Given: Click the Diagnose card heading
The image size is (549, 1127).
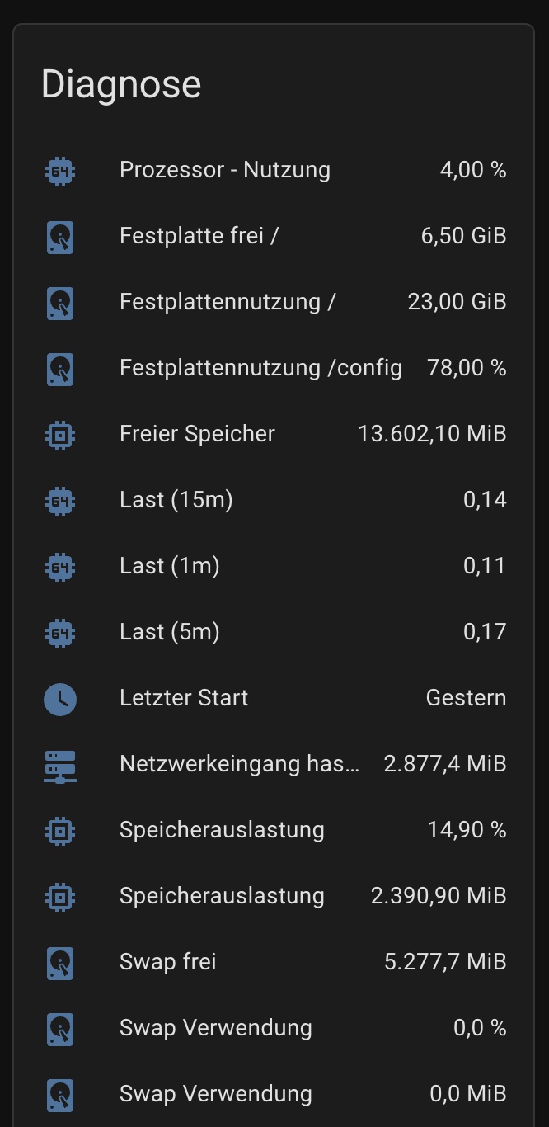Looking at the screenshot, I should point(121,84).
